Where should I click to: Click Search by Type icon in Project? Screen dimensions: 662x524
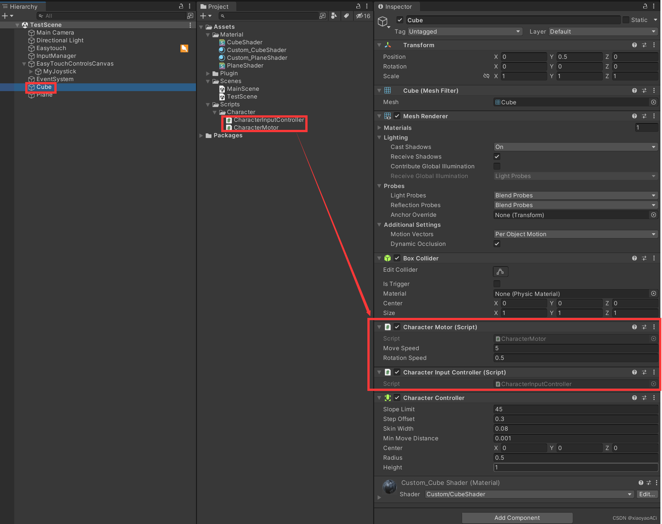tap(334, 16)
